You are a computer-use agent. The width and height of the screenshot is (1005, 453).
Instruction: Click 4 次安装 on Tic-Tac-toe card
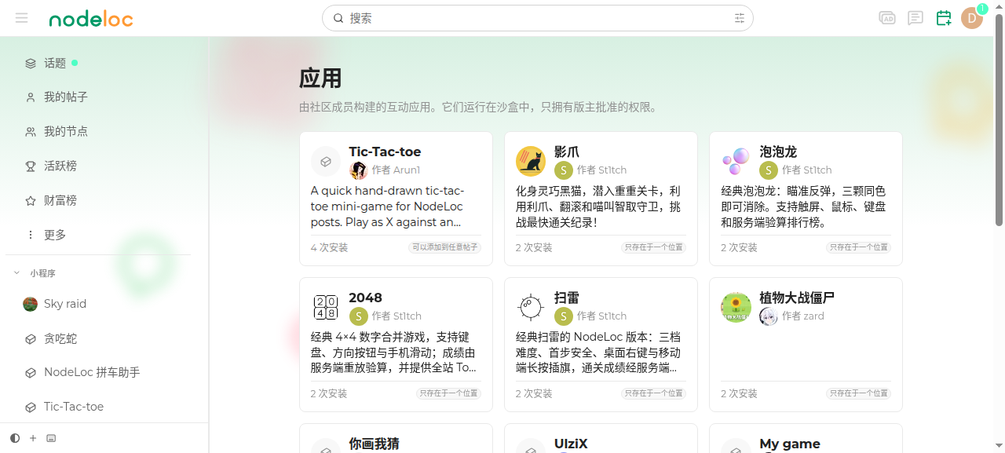click(x=329, y=247)
